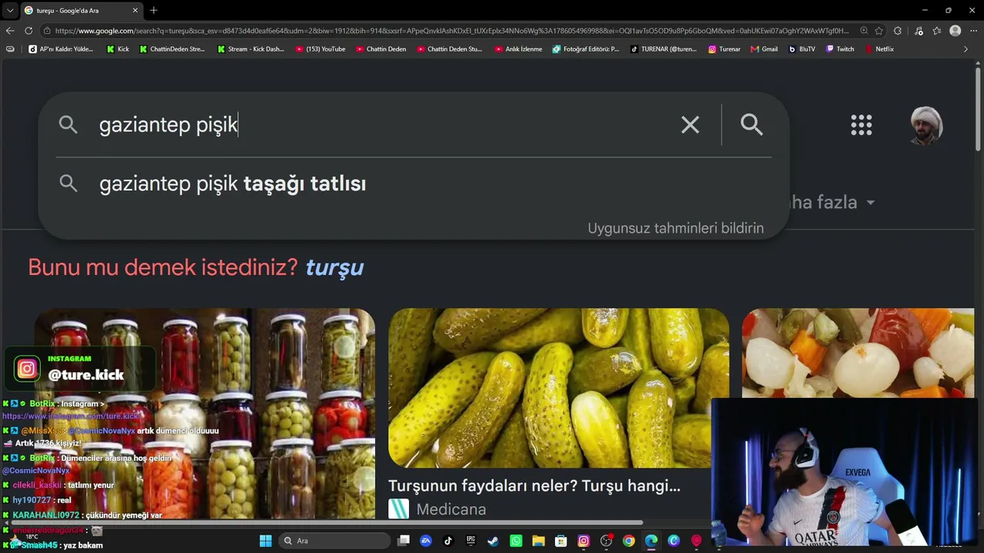Open the '(153) YouTube' bookmark
The height and width of the screenshot is (553, 984).
click(x=321, y=49)
